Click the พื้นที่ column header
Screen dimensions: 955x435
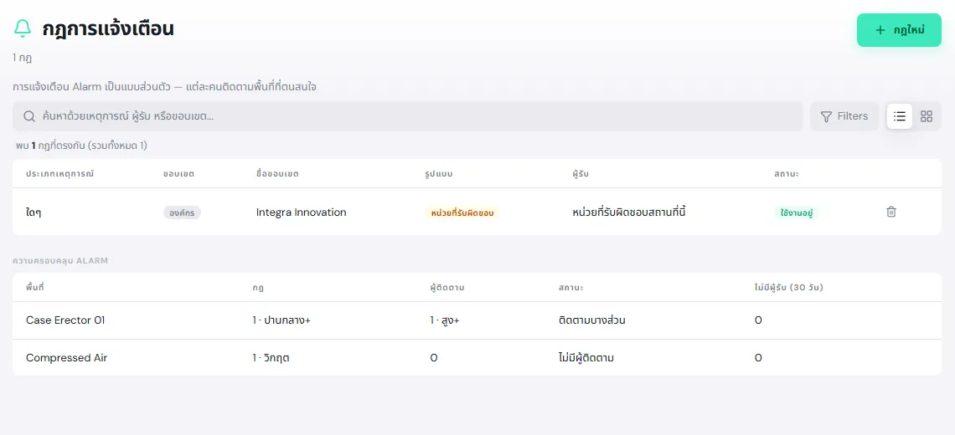tap(34, 287)
